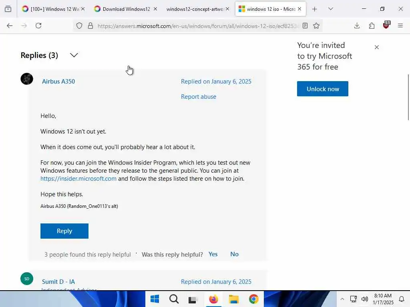The height and width of the screenshot is (307, 410).
Task: Open Airbus A350 profile avatar
Action: pos(27,79)
